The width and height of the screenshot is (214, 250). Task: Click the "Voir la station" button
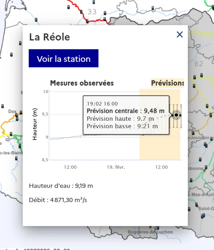tap(64, 59)
